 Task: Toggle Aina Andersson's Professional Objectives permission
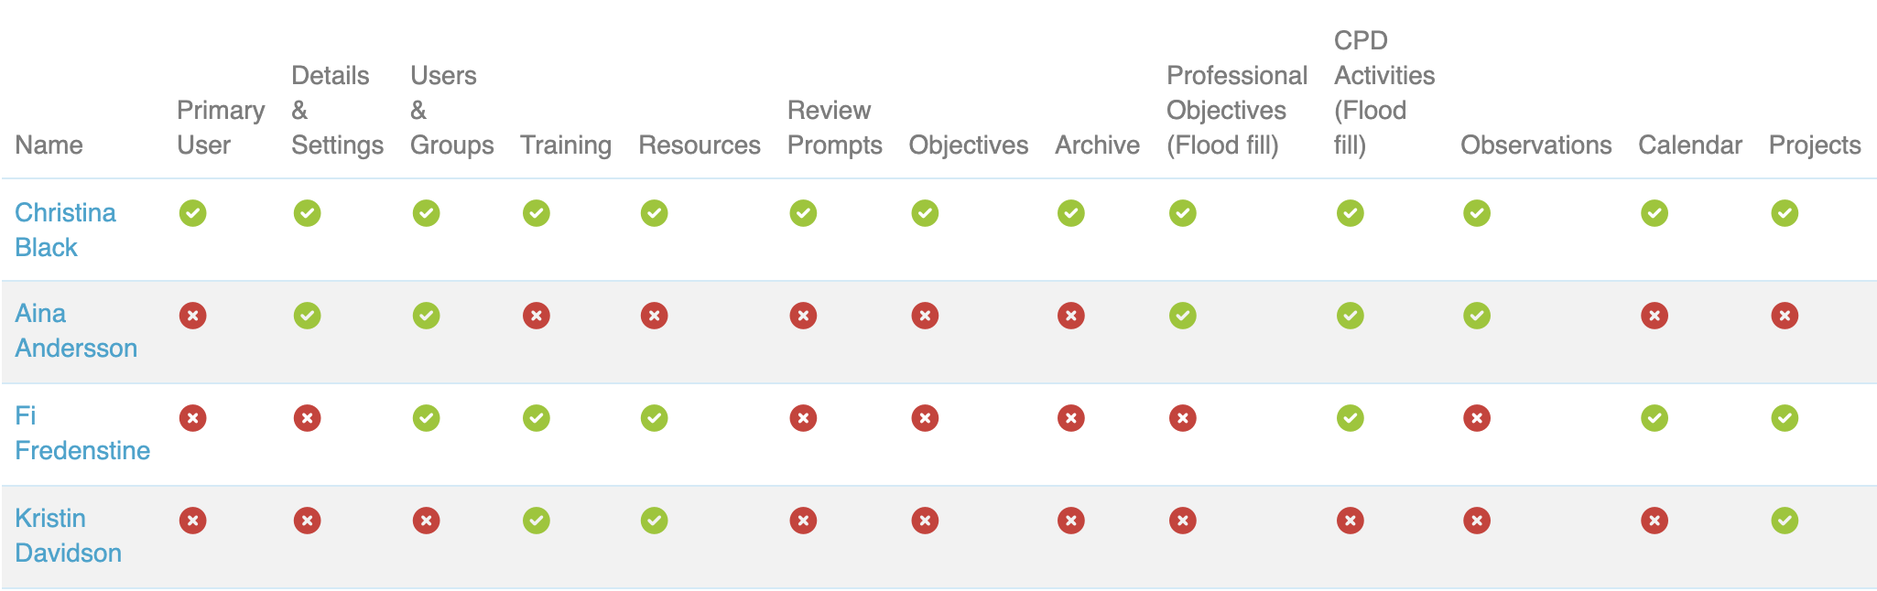(1182, 316)
